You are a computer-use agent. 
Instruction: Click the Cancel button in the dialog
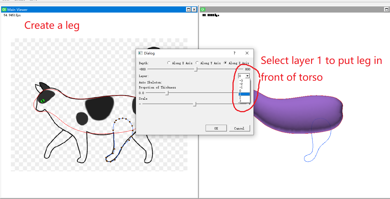pyautogui.click(x=239, y=128)
